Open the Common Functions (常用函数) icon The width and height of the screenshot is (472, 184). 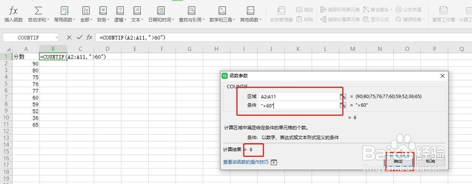tap(65, 11)
